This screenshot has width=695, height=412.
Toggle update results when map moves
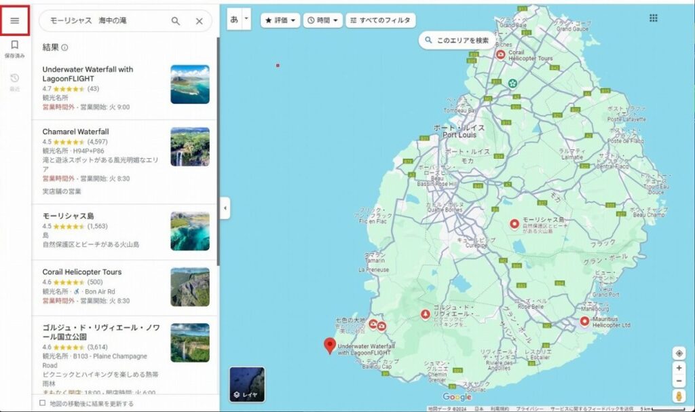[x=43, y=403]
